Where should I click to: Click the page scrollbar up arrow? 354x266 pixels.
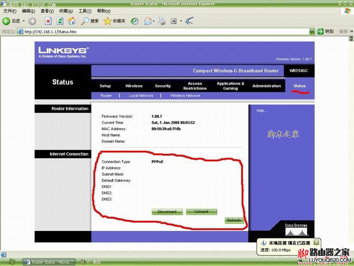tap(351, 39)
